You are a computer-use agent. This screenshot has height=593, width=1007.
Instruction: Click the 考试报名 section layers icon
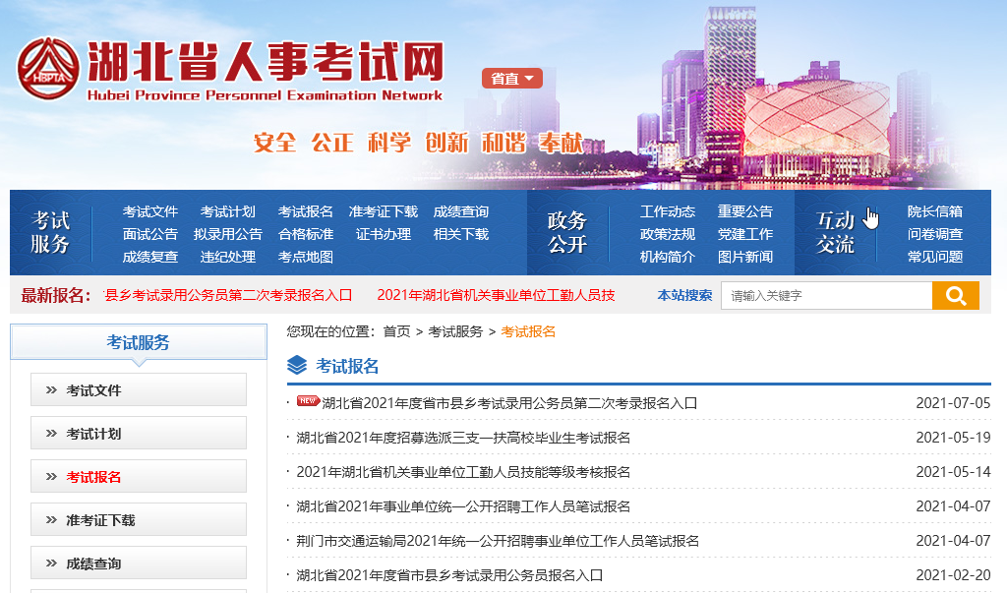(297, 366)
